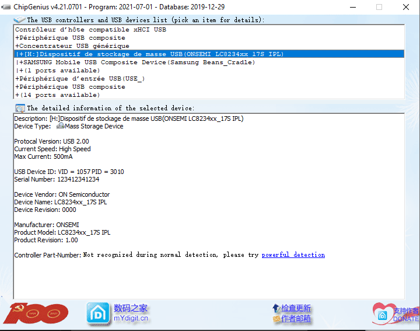Close the ChipGenius window
This screenshot has width=420, height=331.
[406, 7]
